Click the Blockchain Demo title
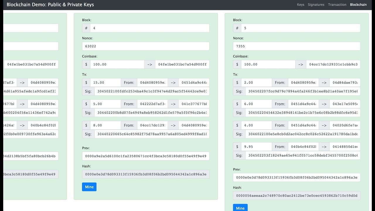375x211 pixels. point(50,5)
